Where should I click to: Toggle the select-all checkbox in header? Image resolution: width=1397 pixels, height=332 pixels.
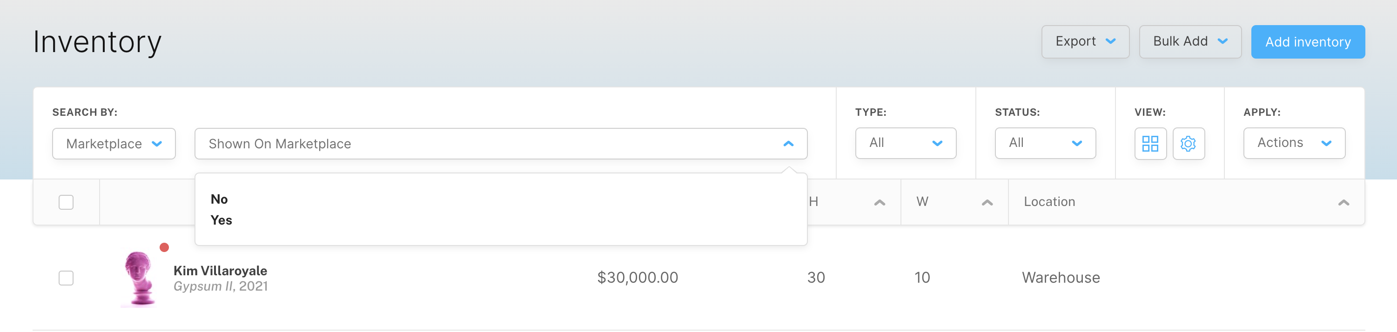pos(66,202)
